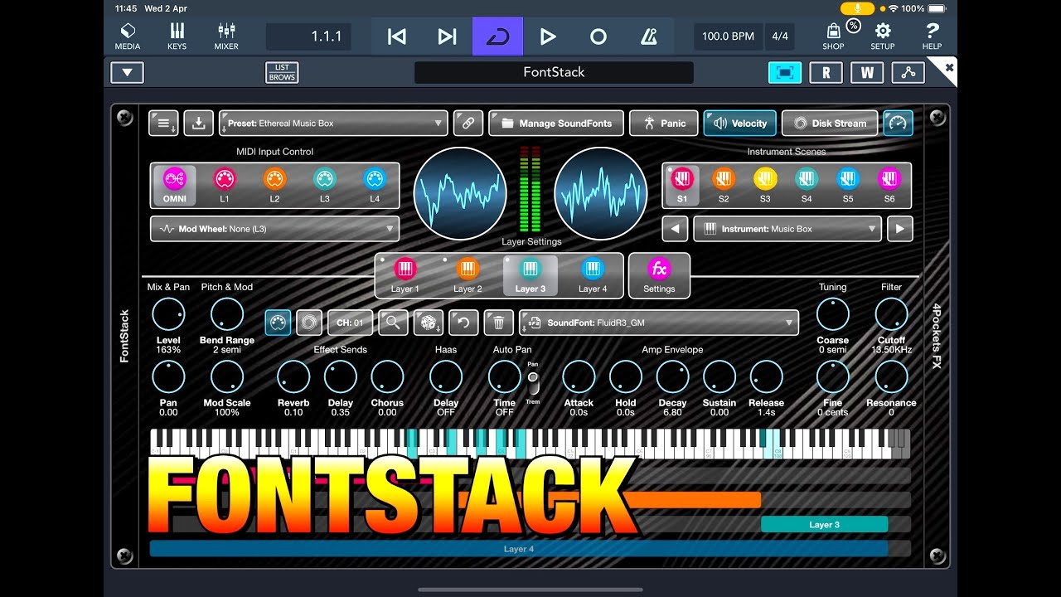Viewport: 1061px width, 597px height.
Task: Click the trash delete layer icon
Action: pos(498,323)
